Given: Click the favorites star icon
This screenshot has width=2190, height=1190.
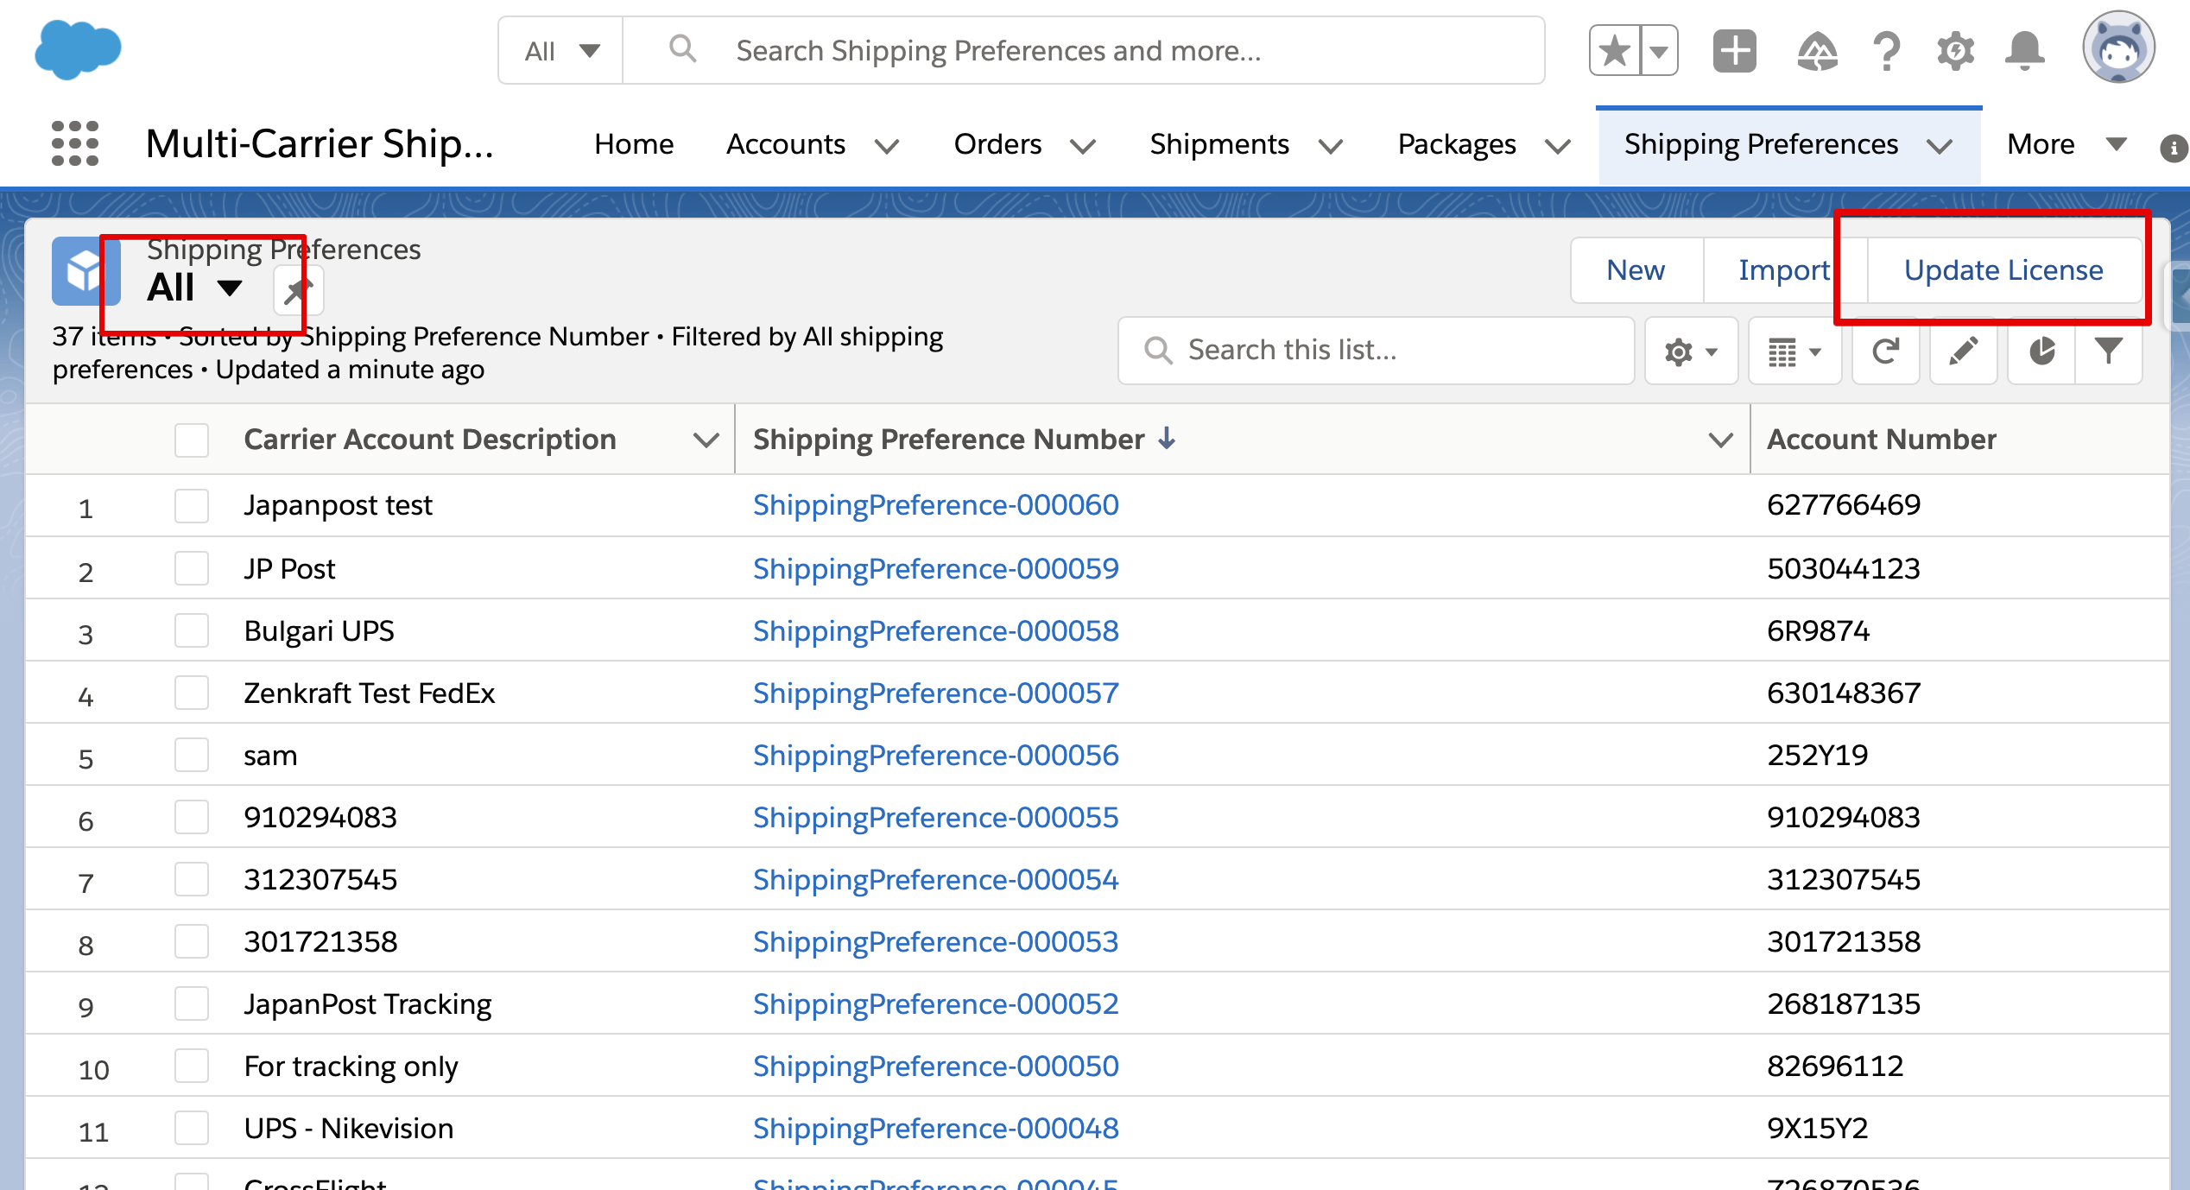Looking at the screenshot, I should click(1614, 51).
